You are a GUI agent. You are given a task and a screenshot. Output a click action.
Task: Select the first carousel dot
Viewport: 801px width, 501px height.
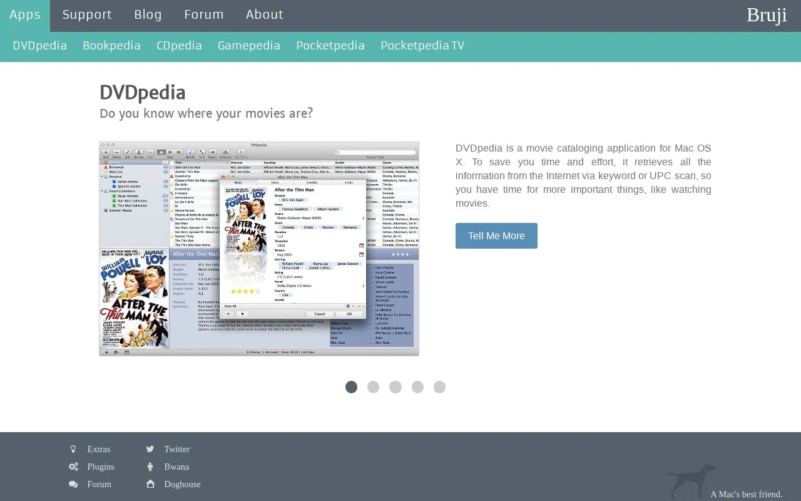[x=352, y=387]
